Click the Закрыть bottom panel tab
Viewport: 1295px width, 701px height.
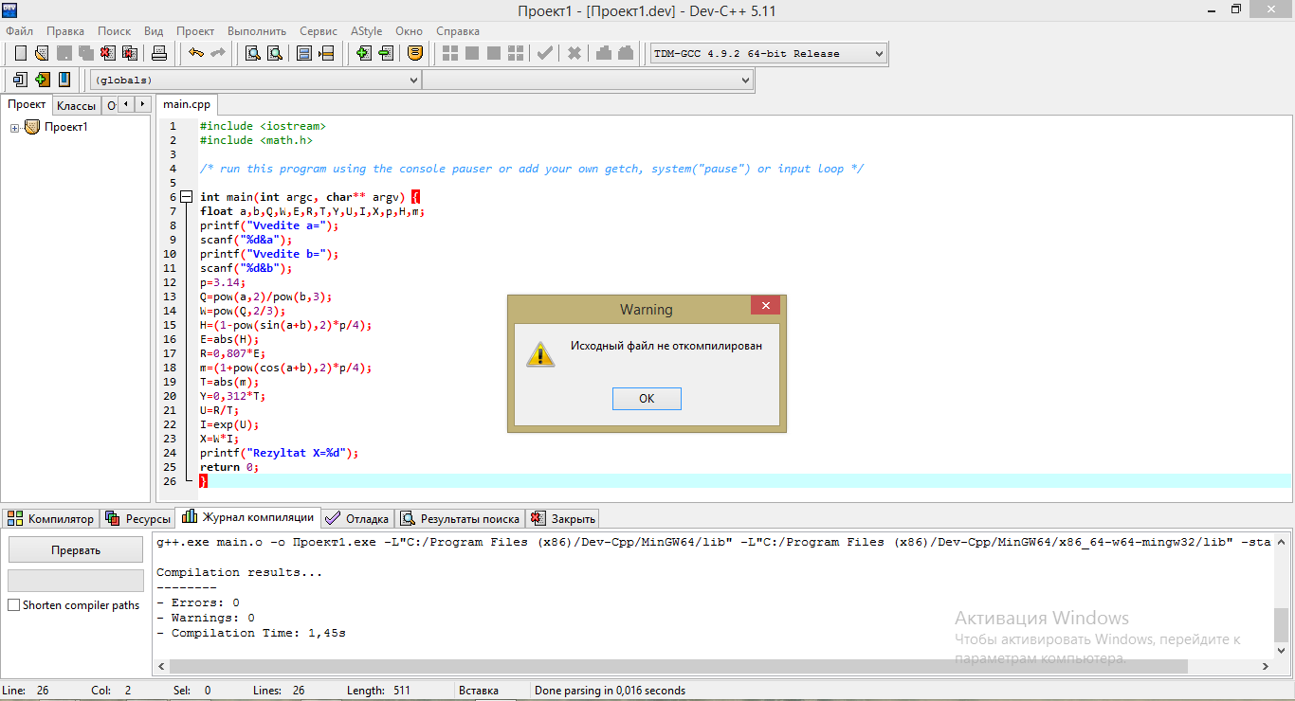coord(563,518)
